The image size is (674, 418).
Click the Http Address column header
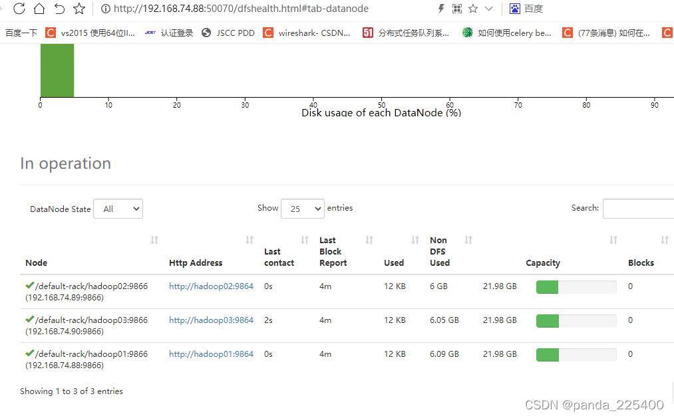196,262
